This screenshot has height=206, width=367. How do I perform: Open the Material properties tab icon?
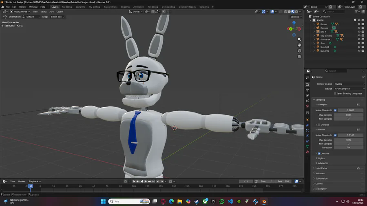[307, 152]
